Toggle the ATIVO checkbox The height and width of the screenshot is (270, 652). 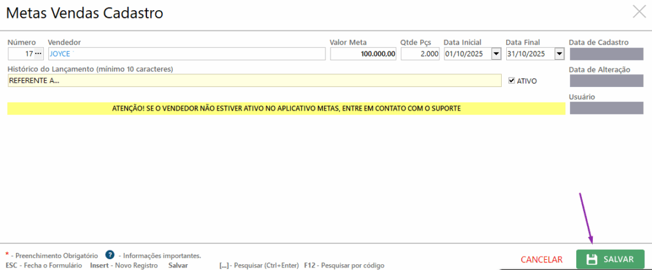point(513,81)
